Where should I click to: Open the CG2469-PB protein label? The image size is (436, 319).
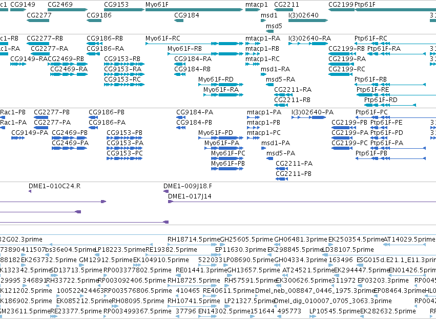click(x=70, y=133)
